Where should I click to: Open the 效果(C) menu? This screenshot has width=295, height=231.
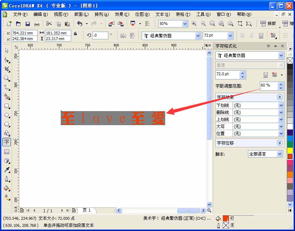pyautogui.click(x=122, y=14)
